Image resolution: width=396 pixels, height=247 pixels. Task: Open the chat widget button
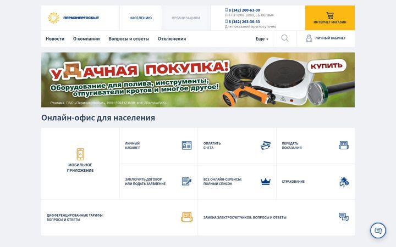pyautogui.click(x=378, y=231)
